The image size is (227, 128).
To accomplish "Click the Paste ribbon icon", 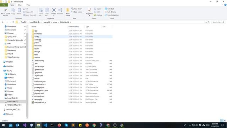I will click(x=19, y=11).
